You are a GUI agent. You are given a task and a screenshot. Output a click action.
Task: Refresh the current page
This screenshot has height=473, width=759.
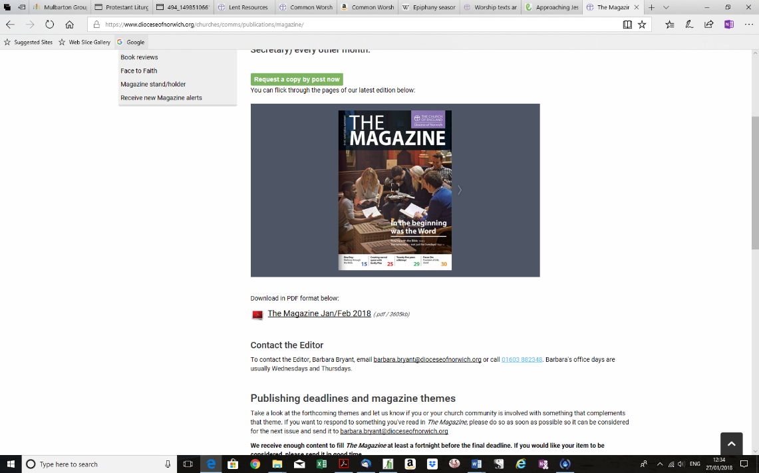49,25
